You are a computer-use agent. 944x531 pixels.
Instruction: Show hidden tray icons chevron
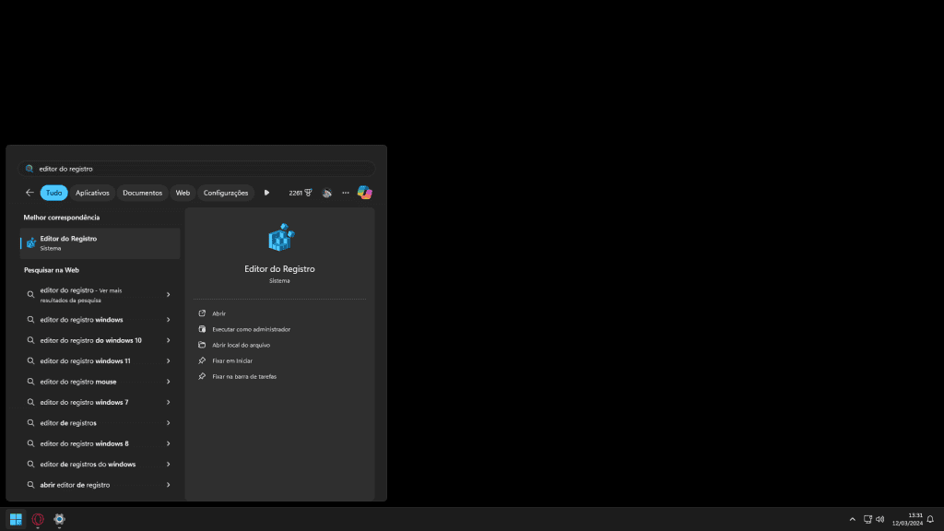(853, 519)
